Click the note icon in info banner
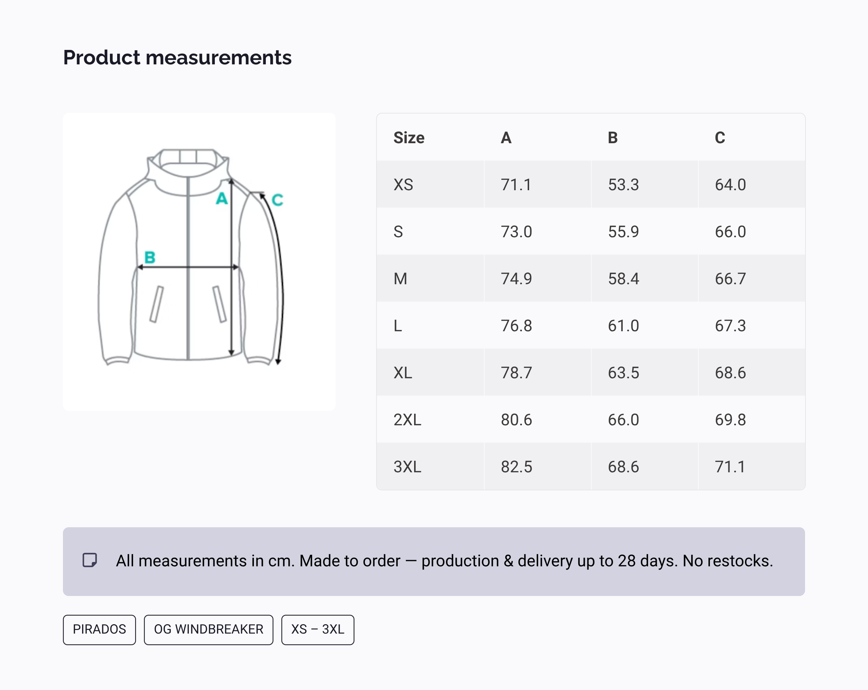 (x=89, y=560)
